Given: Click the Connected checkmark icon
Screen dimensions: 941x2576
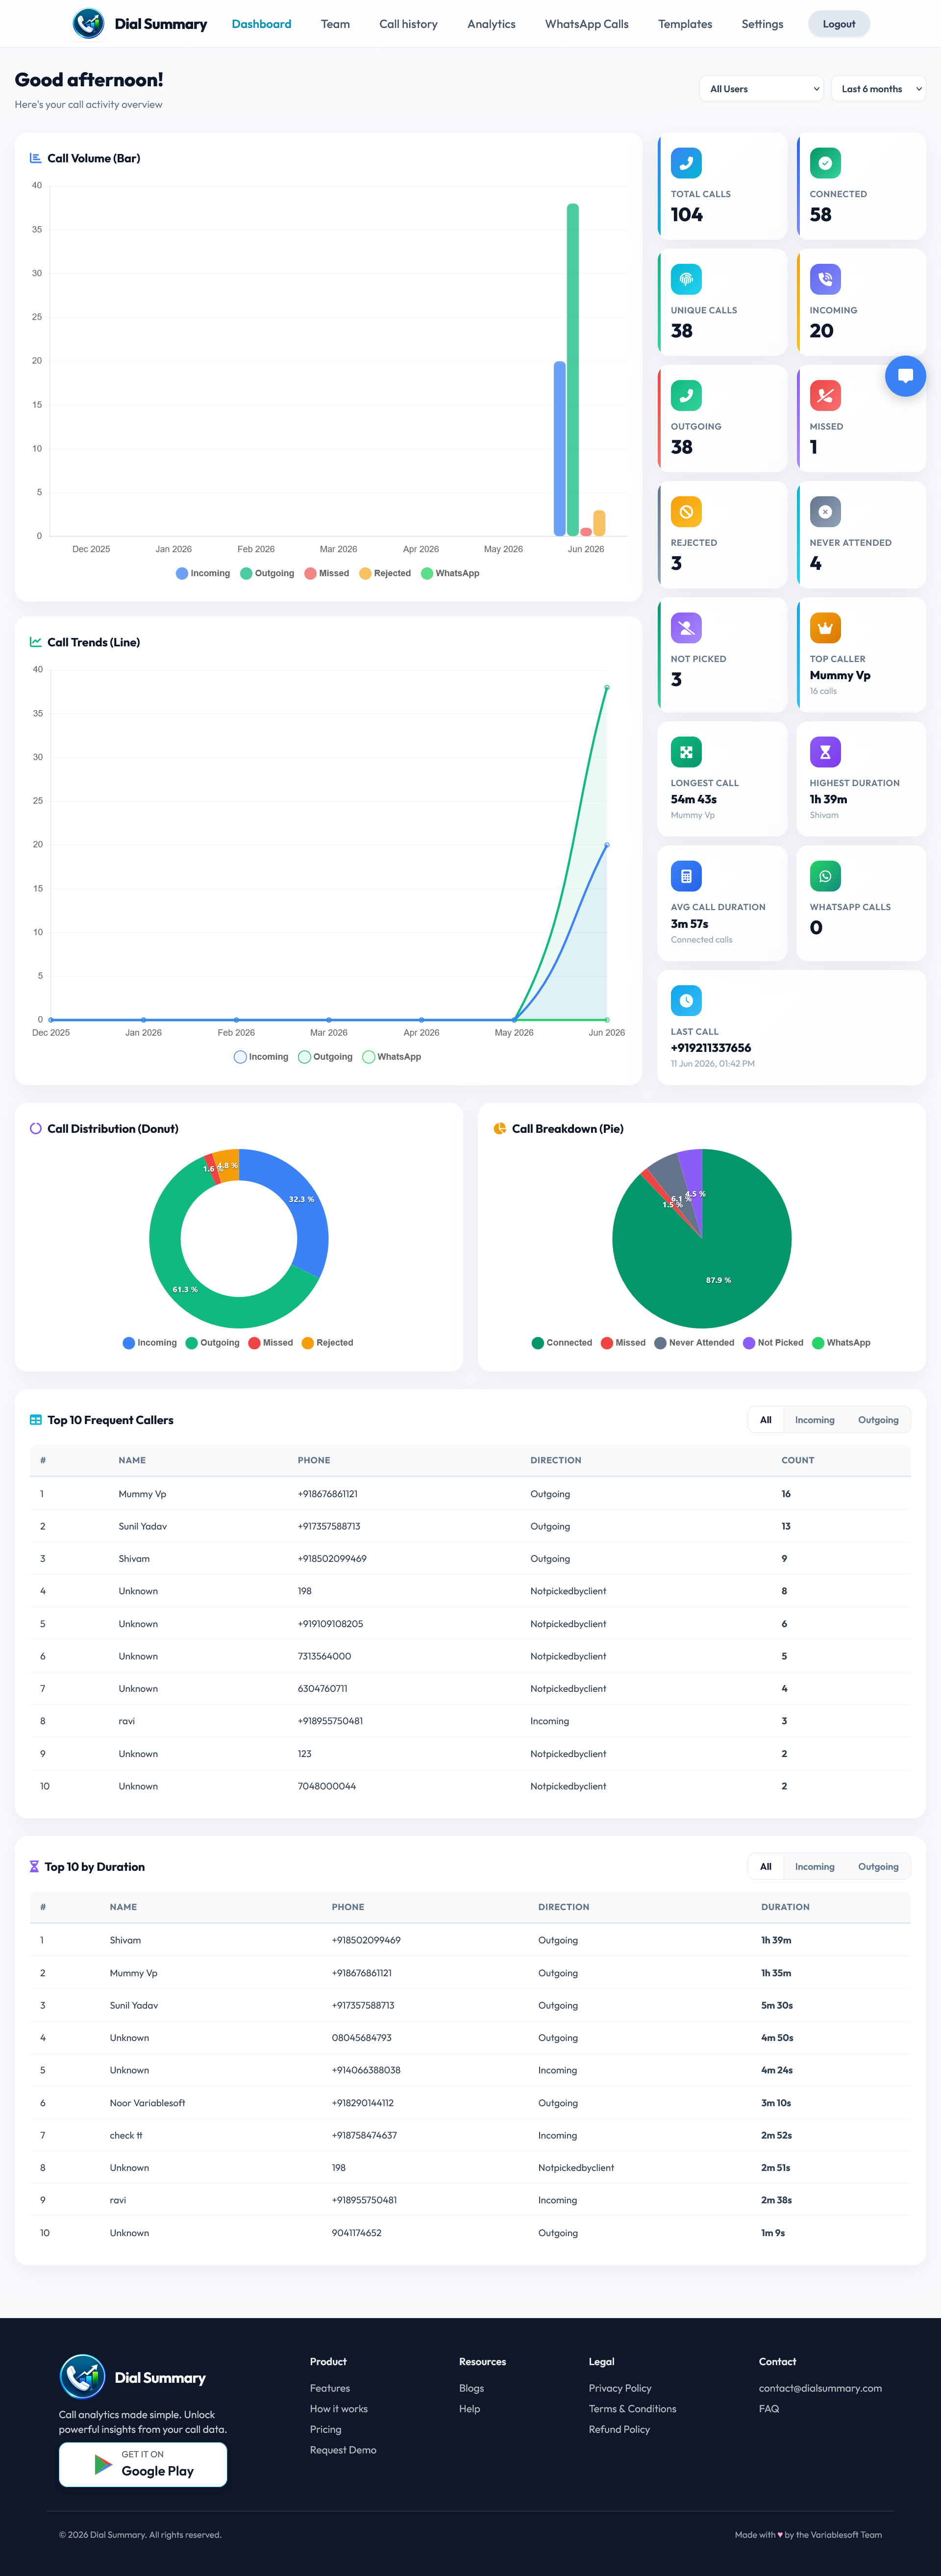Looking at the screenshot, I should point(825,163).
